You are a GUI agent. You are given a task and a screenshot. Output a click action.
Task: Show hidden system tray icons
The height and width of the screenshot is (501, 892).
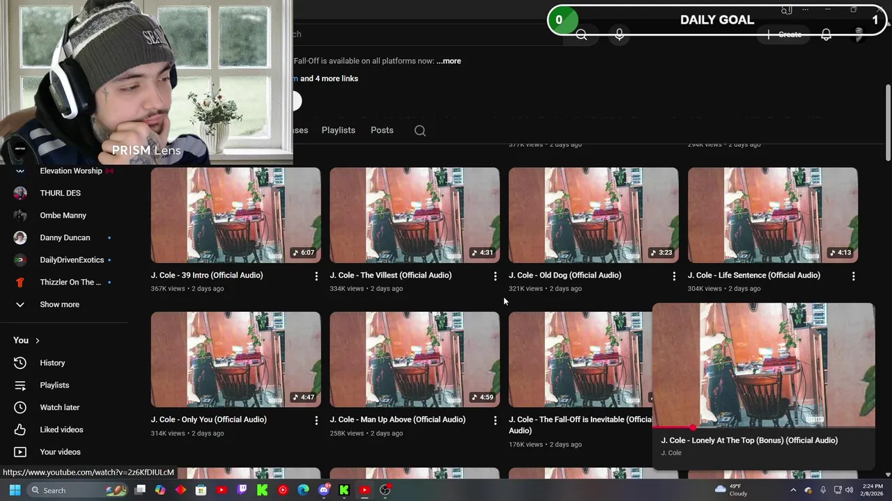pyautogui.click(x=793, y=490)
